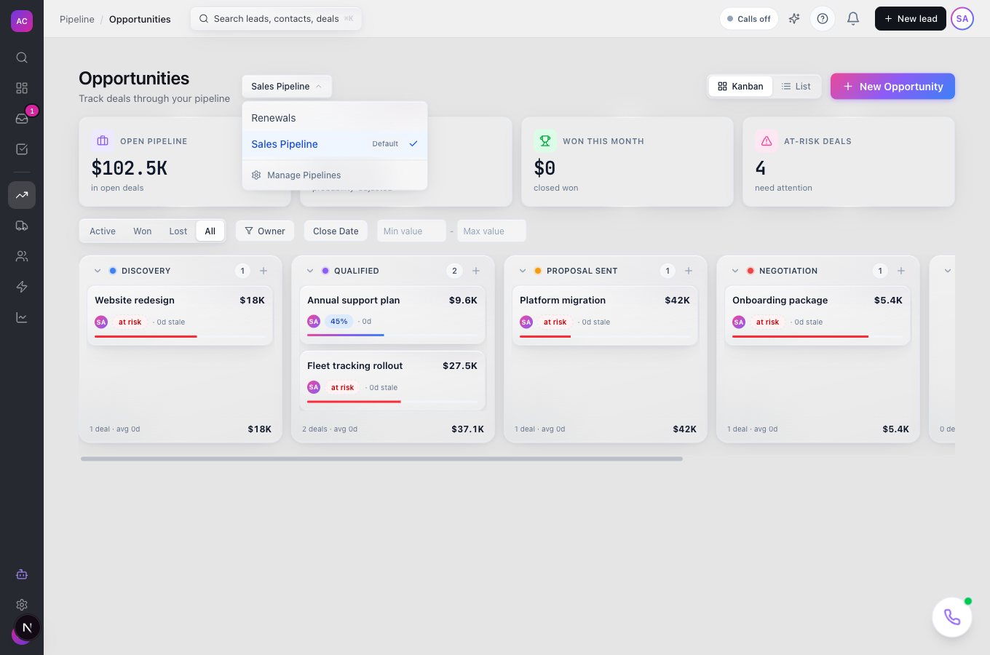The width and height of the screenshot is (990, 655).
Task: Open the lightning bolt automation icon
Action: [22, 287]
